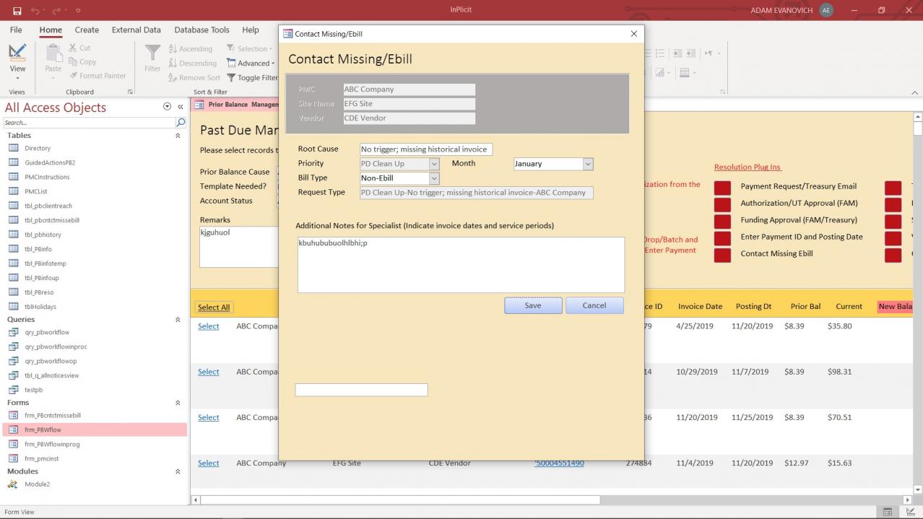Click the Save icon in title bar
Screen dimensions: 923x519
tap(17, 10)
